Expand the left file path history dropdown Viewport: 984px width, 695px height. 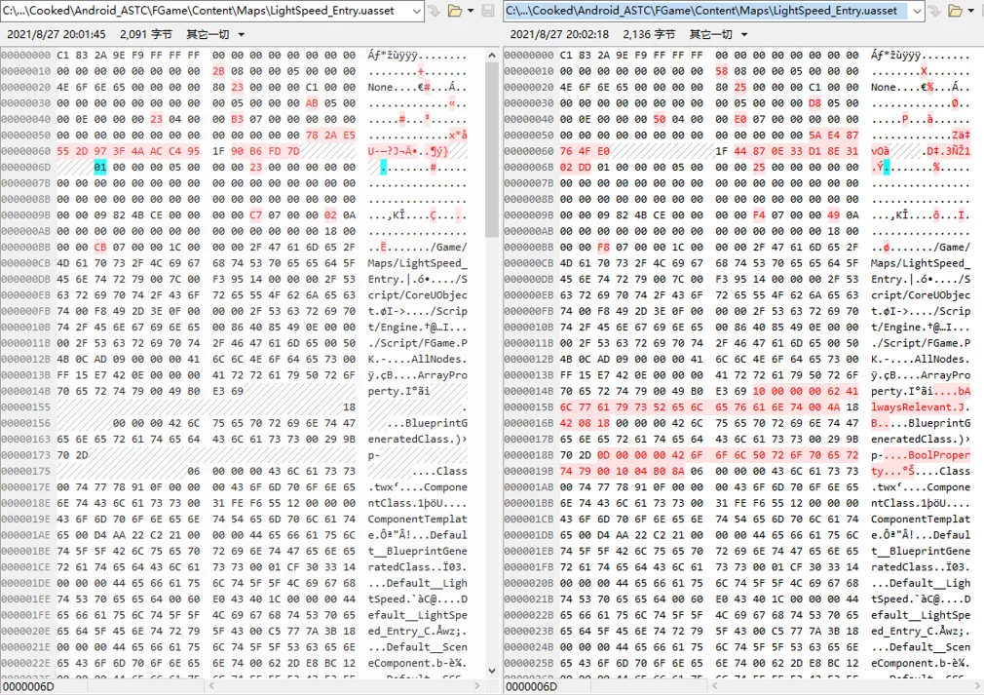416,11
